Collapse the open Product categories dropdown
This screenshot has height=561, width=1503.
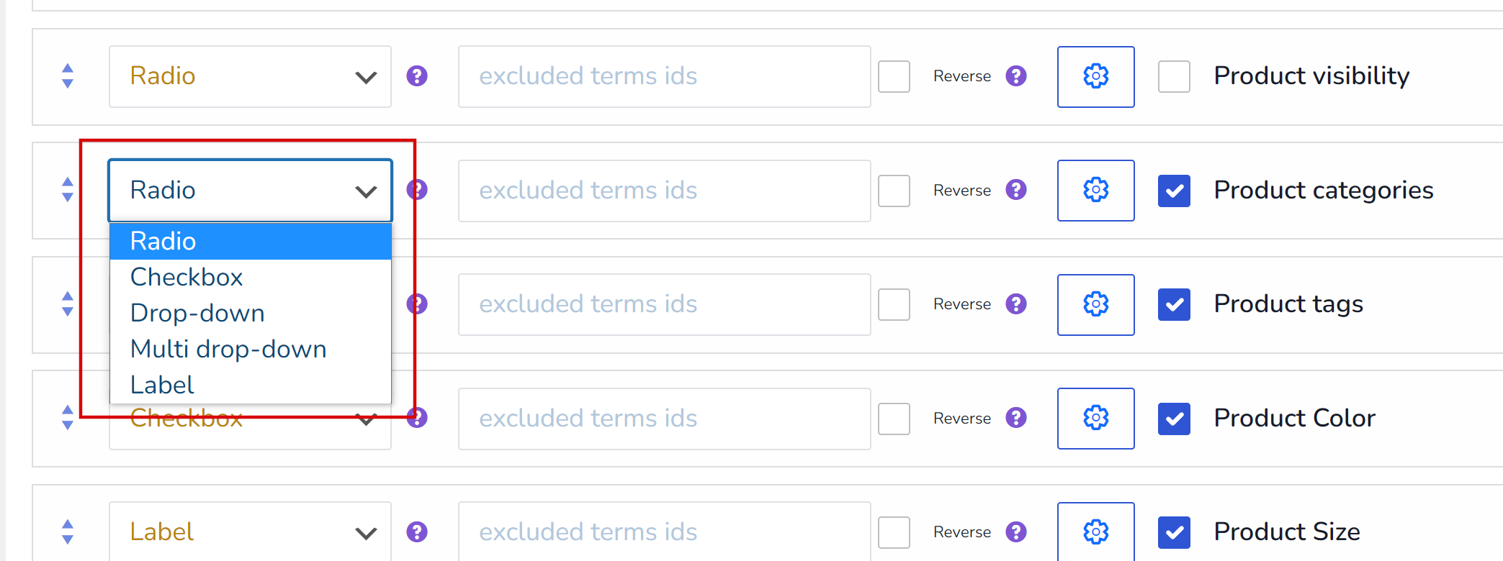[x=250, y=191]
